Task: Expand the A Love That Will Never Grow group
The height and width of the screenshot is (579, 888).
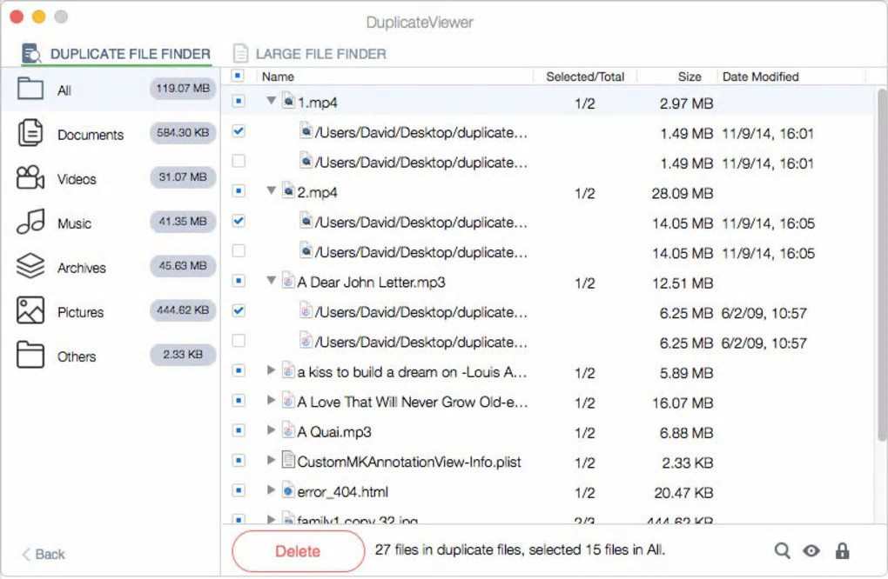Action: pos(272,400)
